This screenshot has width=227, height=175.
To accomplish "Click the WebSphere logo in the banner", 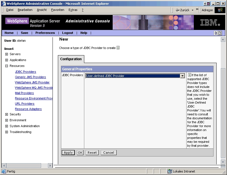I will [17, 21].
